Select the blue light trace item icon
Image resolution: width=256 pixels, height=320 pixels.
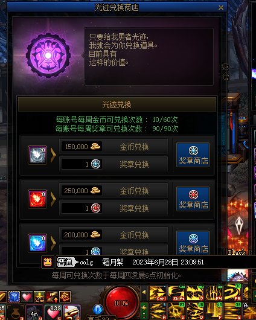pos(37,243)
